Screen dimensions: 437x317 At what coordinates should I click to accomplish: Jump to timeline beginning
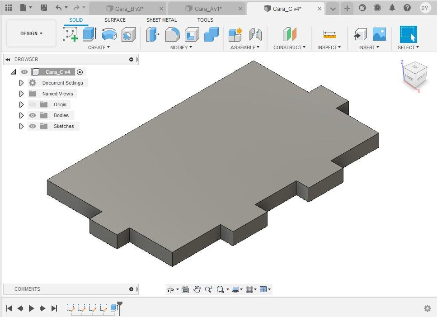[x=9, y=308]
